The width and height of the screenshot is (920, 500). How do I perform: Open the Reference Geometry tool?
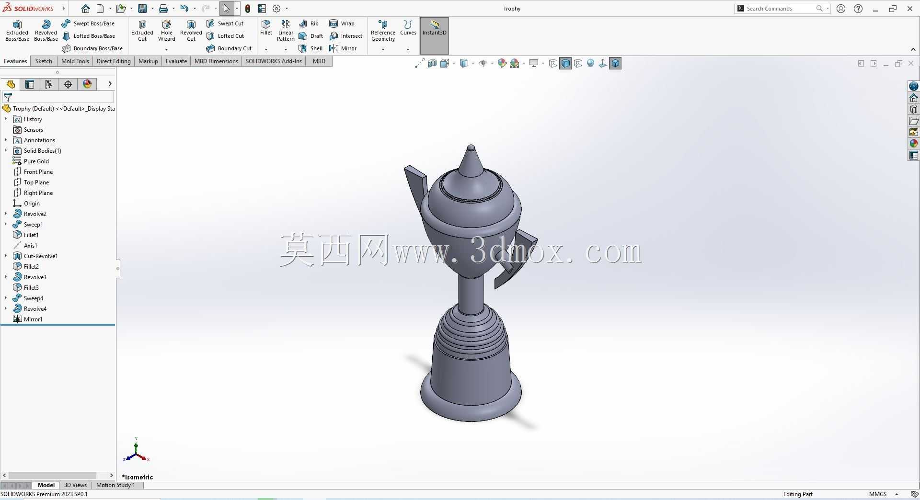pyautogui.click(x=383, y=31)
